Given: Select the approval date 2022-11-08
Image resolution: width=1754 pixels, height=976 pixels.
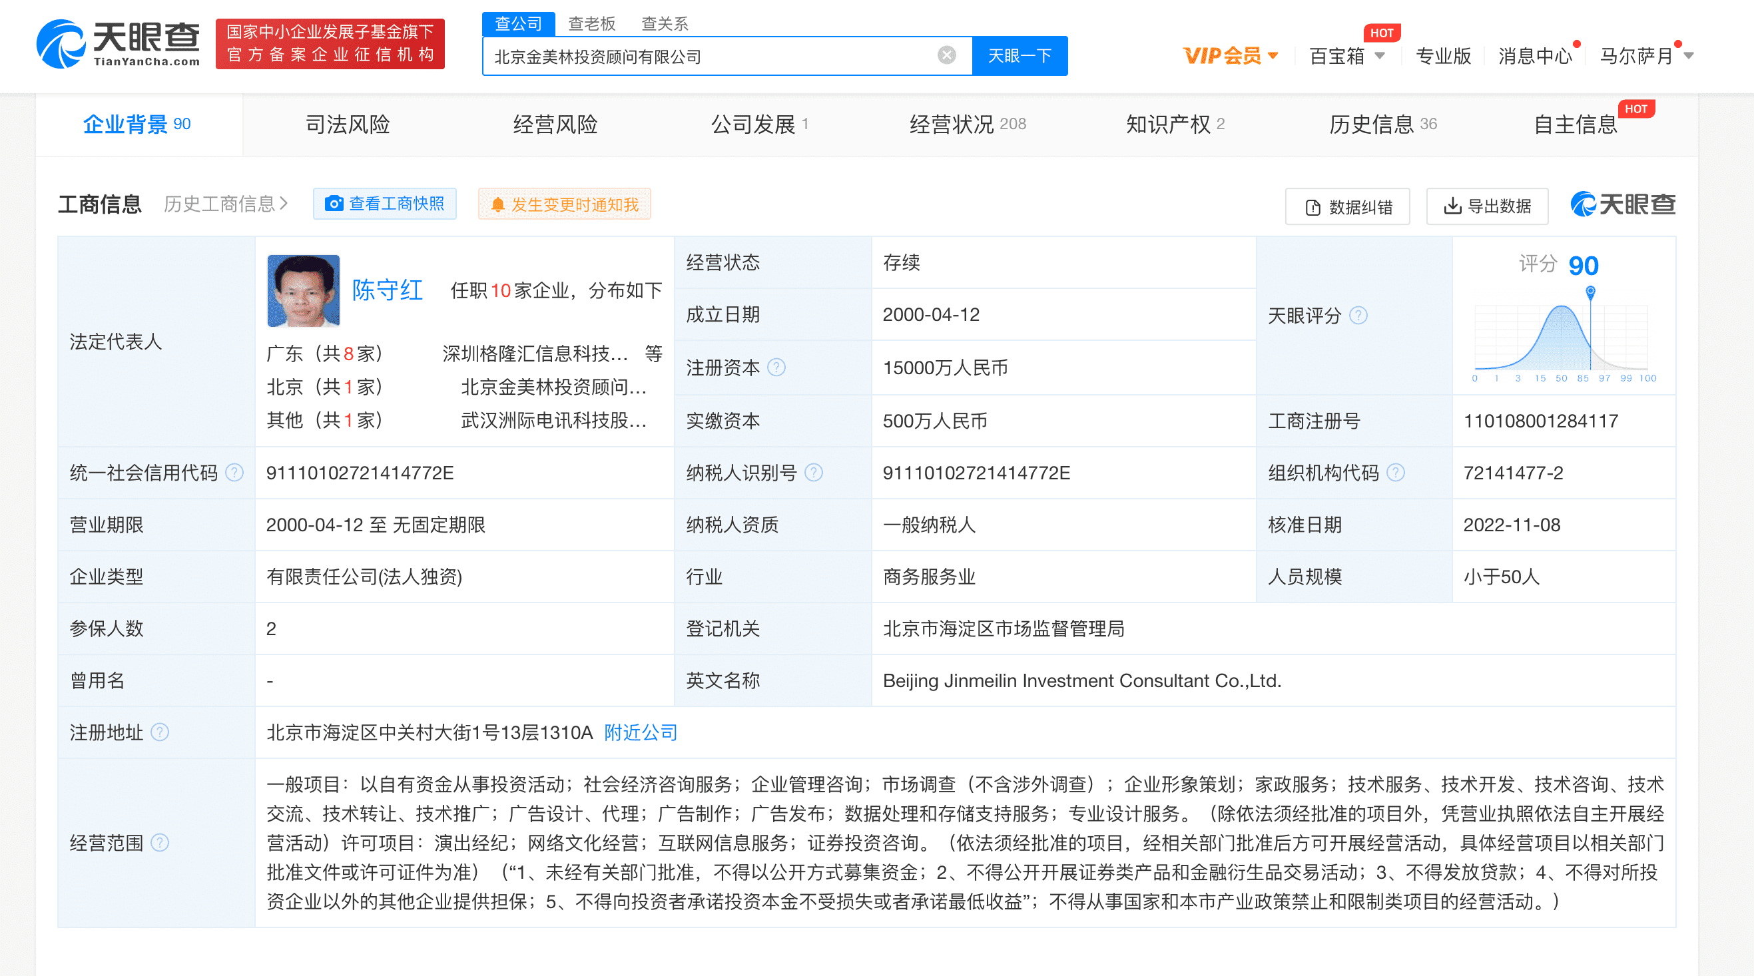Looking at the screenshot, I should click(x=1512, y=525).
